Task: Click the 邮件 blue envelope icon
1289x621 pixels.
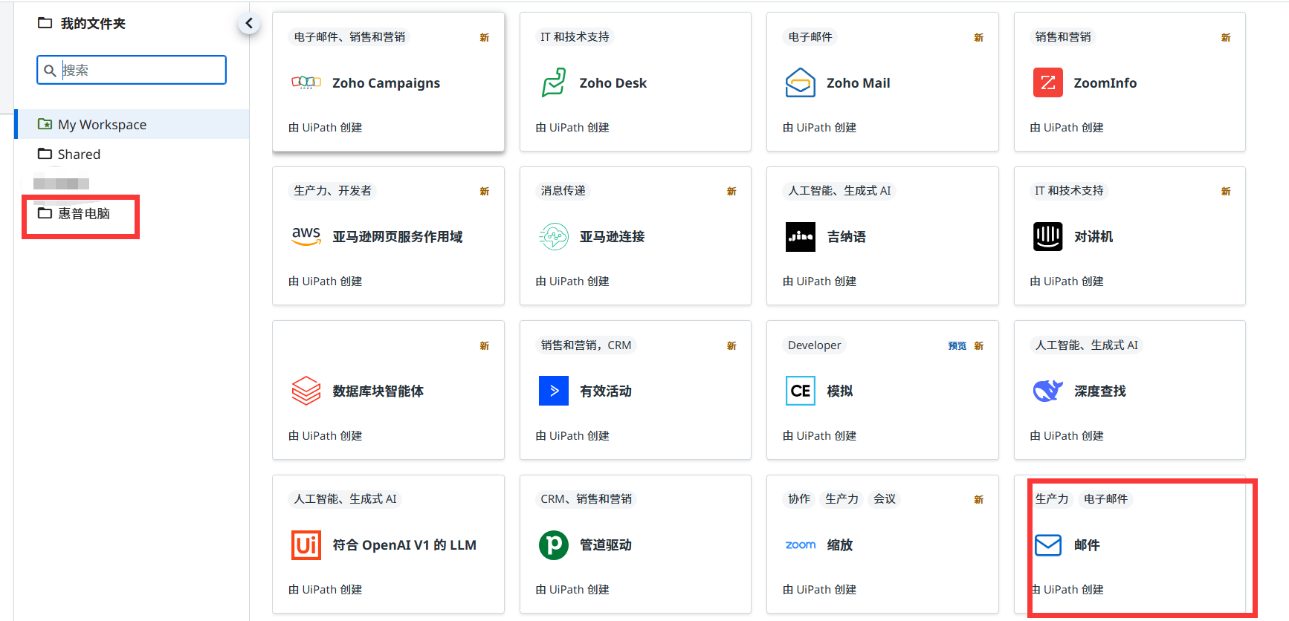Action: 1048,545
